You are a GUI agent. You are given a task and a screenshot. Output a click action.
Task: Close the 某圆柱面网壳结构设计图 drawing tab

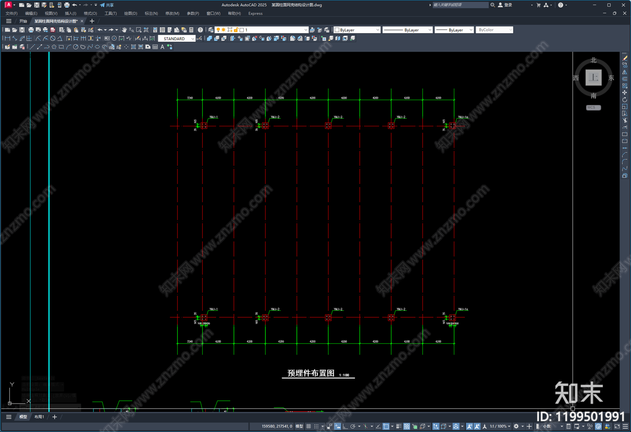[82, 21]
